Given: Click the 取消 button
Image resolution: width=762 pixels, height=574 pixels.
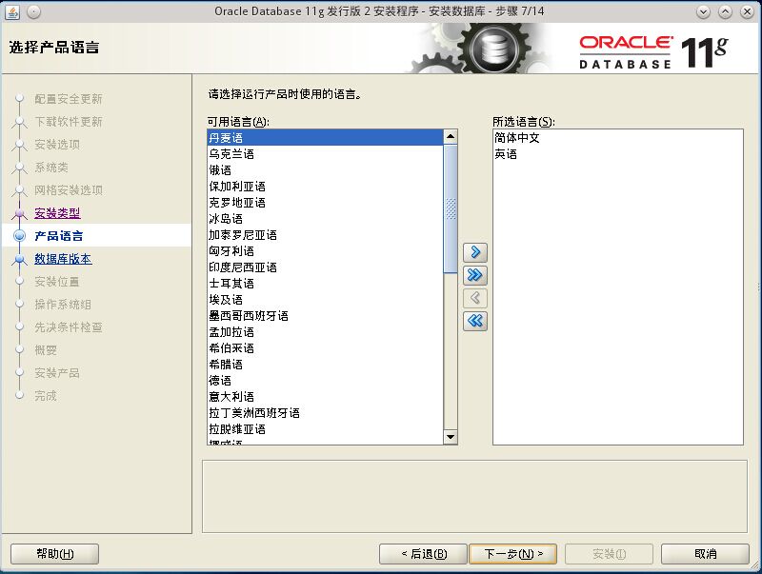Looking at the screenshot, I should click(705, 554).
